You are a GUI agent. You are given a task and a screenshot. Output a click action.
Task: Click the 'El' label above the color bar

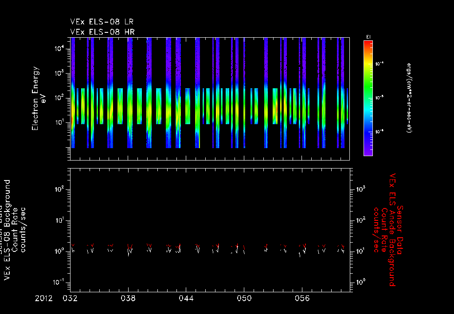click(368, 37)
